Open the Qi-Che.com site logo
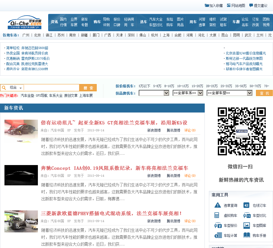Screen dimensions: 273x248 (25, 22)
